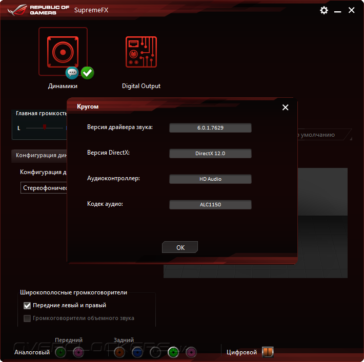The image size is (364, 362).
Task: Click the Republic of Gamers logo
Action: click(38, 10)
